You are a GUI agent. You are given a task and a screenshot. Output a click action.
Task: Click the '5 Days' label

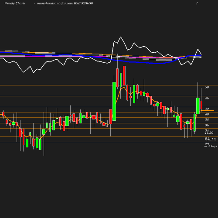[213, 146]
